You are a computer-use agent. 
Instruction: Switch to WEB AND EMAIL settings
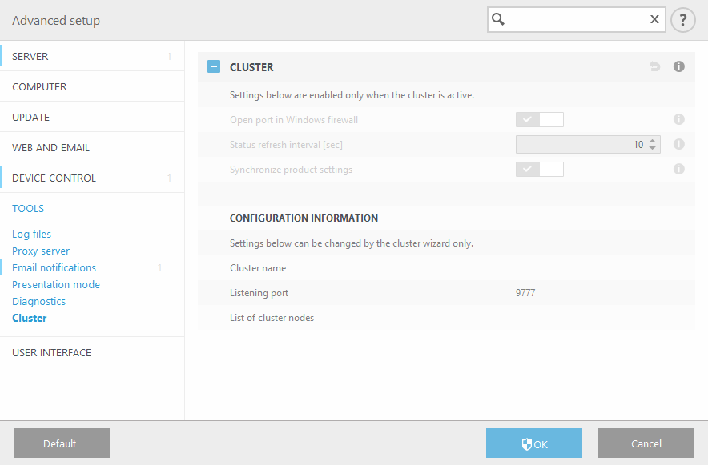(x=50, y=147)
